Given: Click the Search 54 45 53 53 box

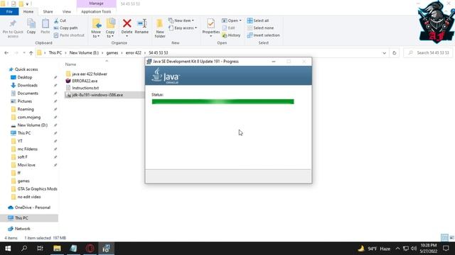Looking at the screenshot, I should pos(428,52).
